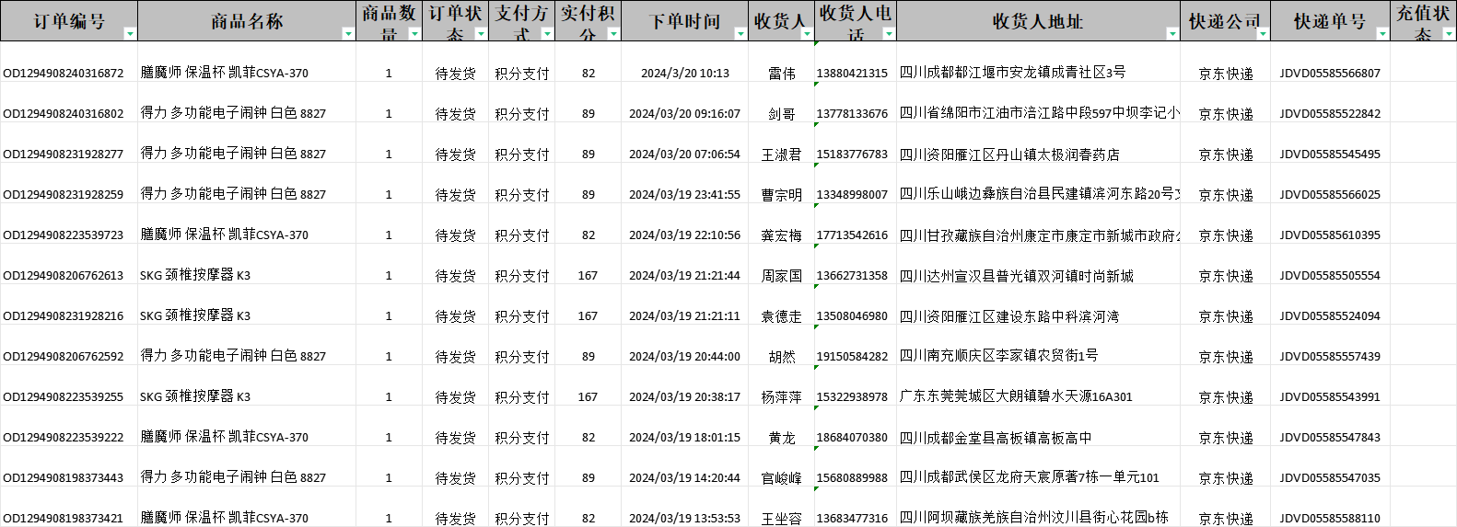
Task: Open the 实付积分 column filter dropdown
Action: point(613,34)
